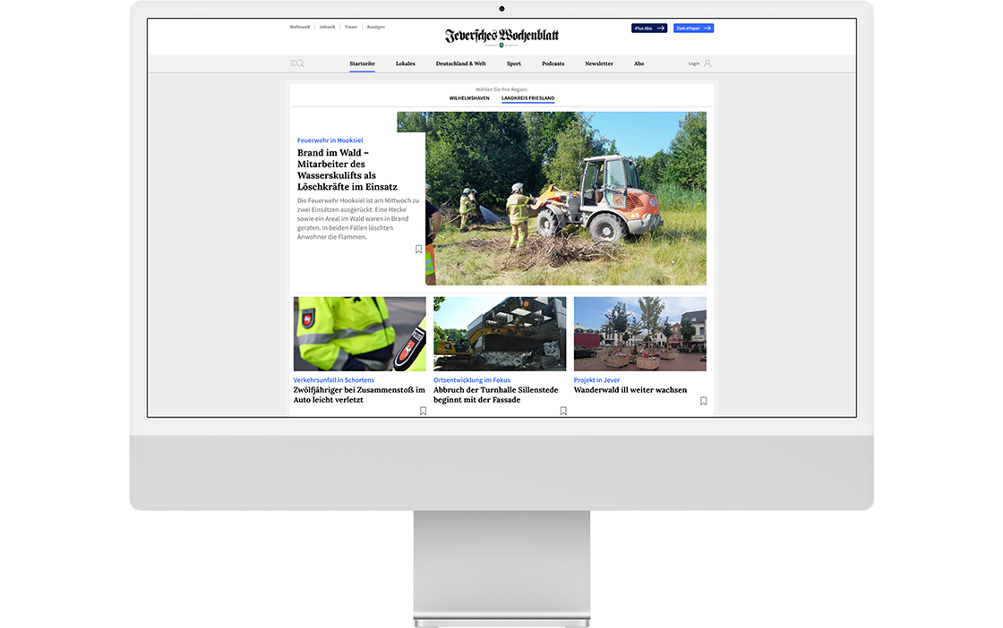1003x628 pixels.
Task: Open the Abo menu item
Action: [x=639, y=64]
